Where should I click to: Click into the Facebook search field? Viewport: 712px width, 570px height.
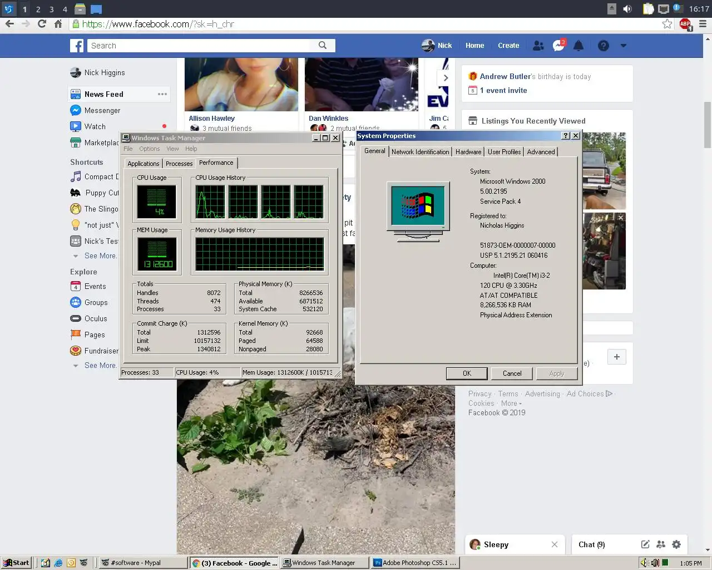pos(199,46)
